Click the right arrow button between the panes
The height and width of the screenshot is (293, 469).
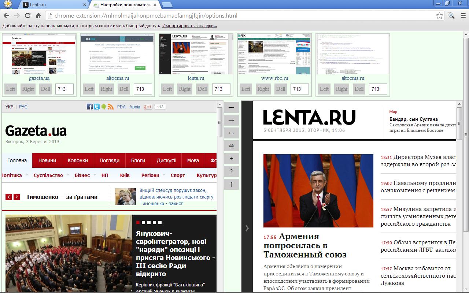point(231,120)
